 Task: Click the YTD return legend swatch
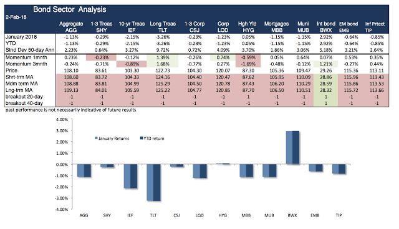(142, 139)
